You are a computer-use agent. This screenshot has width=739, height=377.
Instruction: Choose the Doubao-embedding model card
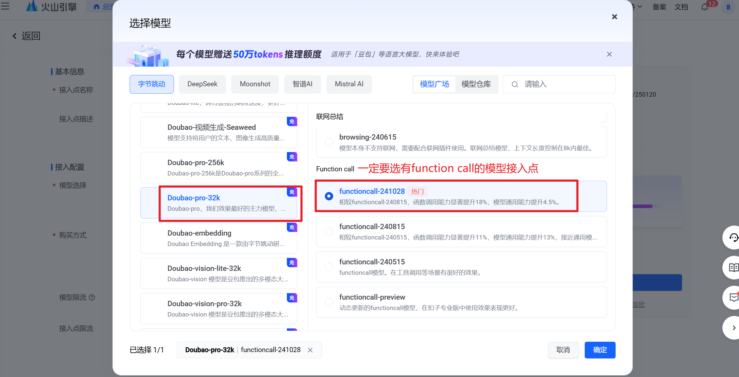click(219, 238)
